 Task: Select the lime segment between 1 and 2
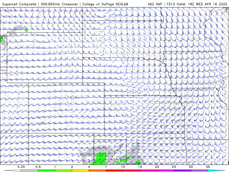pyautogui.click(x=64, y=171)
